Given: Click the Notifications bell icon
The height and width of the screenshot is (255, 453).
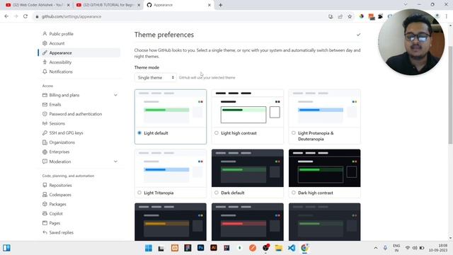Looking at the screenshot, I should tap(45, 72).
